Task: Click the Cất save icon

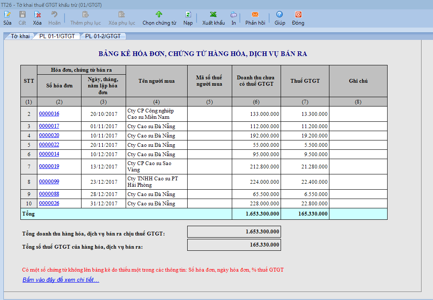Action: (x=22, y=14)
